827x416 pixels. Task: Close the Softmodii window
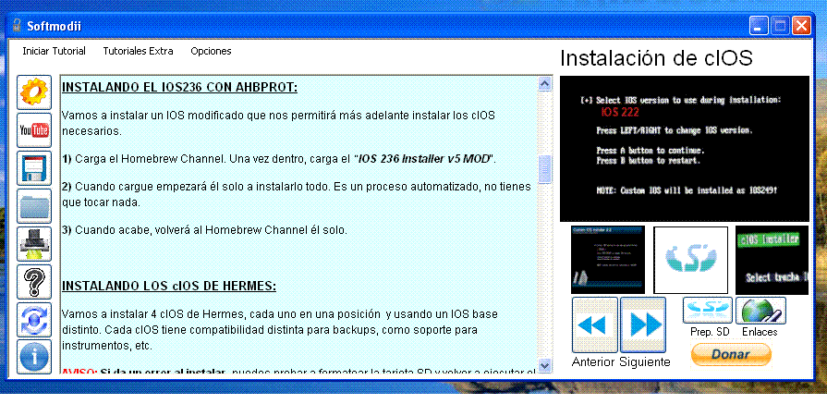pos(801,26)
